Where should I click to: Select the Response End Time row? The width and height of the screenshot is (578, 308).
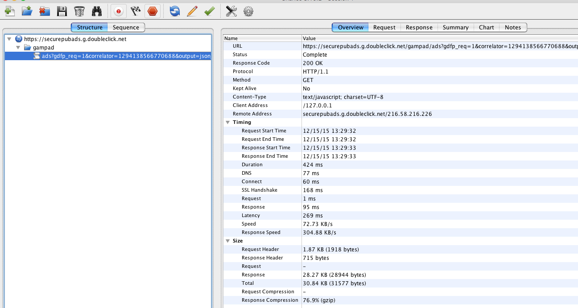tap(400, 156)
